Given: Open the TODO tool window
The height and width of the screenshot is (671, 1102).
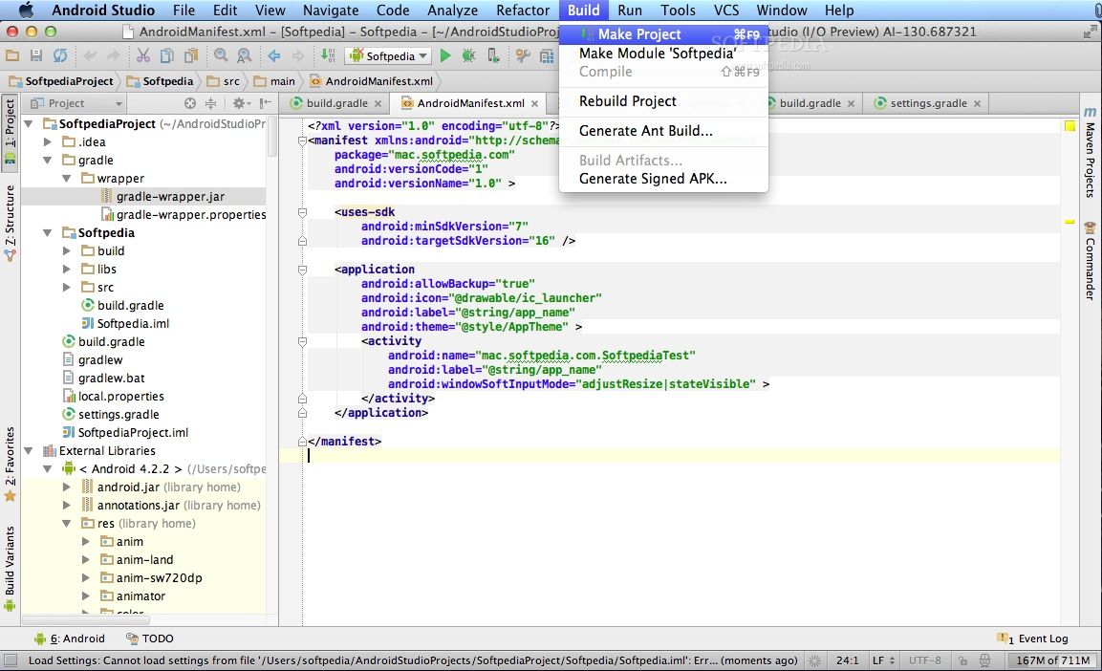Looking at the screenshot, I should coord(150,639).
